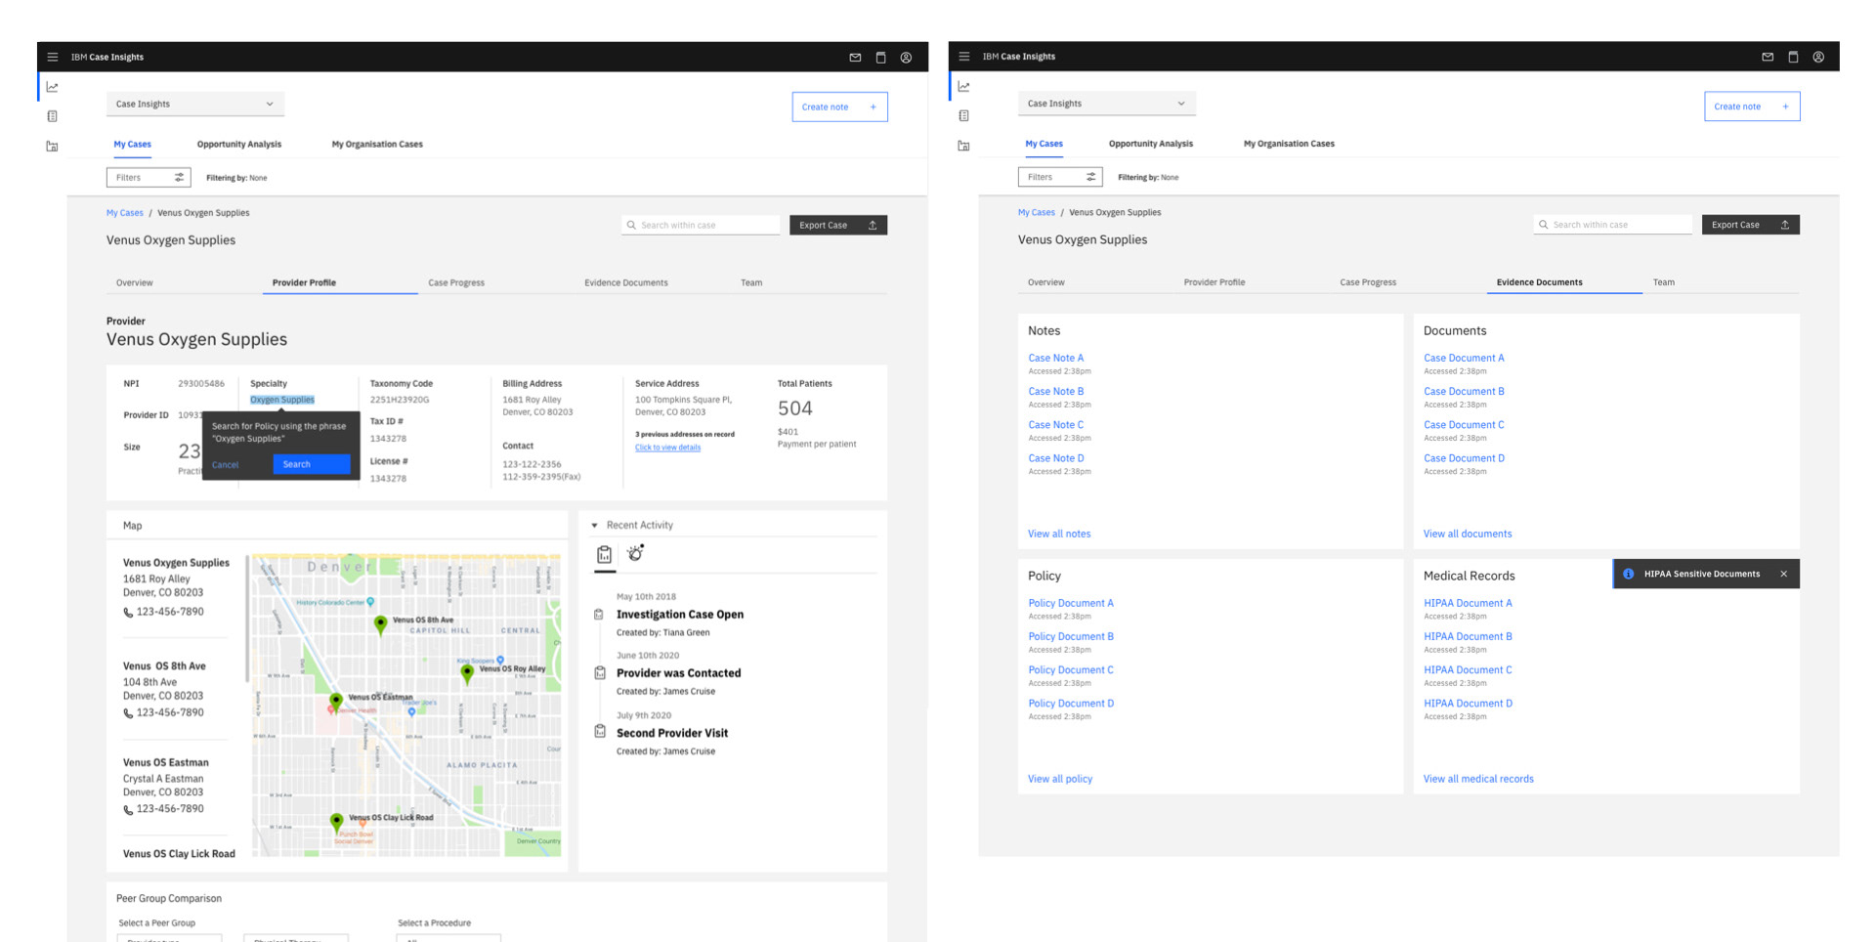
Task: Click map locations list scrollbar
Action: coord(246,618)
